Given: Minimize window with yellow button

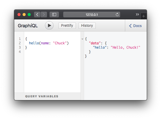Looking at the screenshot, I should [x=24, y=15].
